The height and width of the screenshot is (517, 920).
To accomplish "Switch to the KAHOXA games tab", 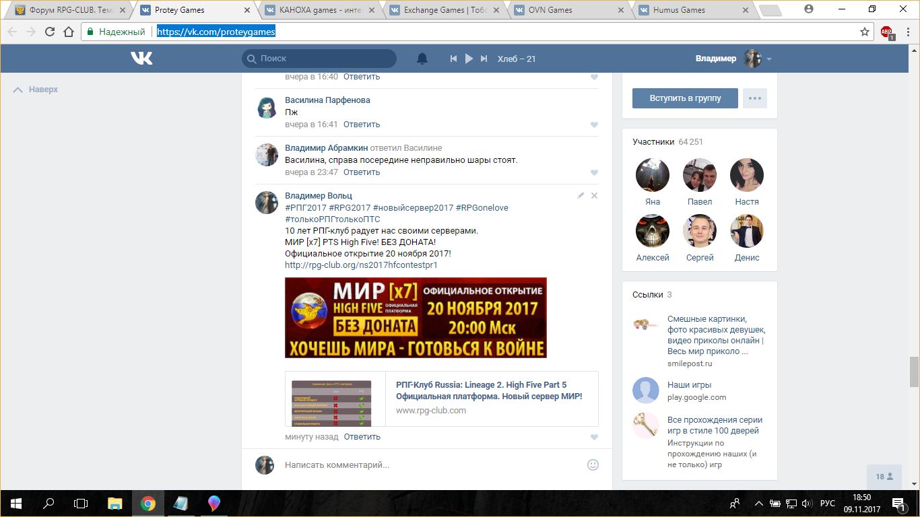I will pyautogui.click(x=317, y=10).
